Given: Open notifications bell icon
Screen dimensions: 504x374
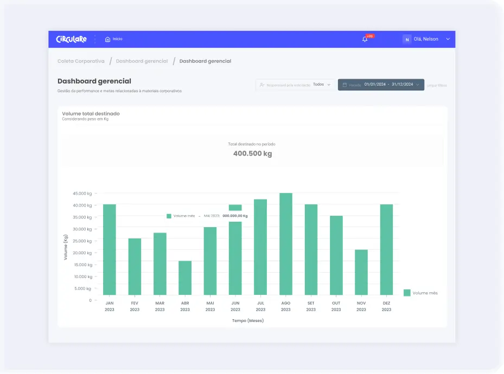Looking at the screenshot, I should pos(365,39).
